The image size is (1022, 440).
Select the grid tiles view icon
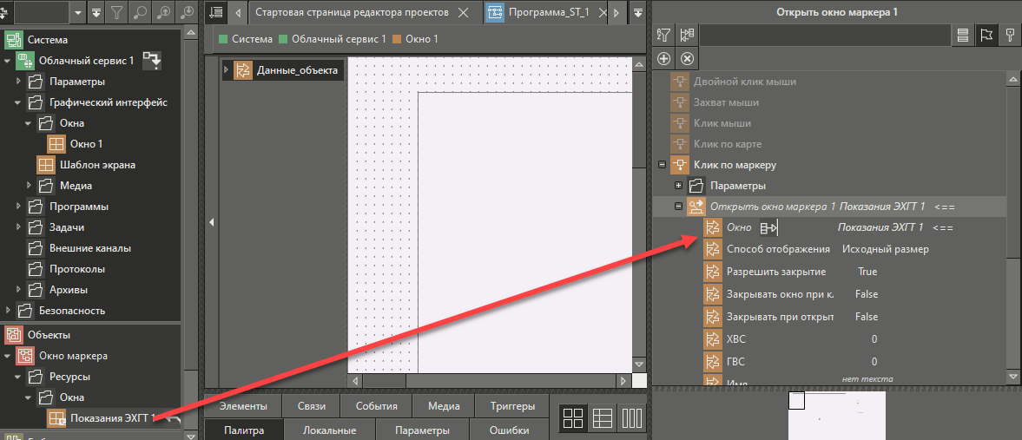pyautogui.click(x=573, y=418)
